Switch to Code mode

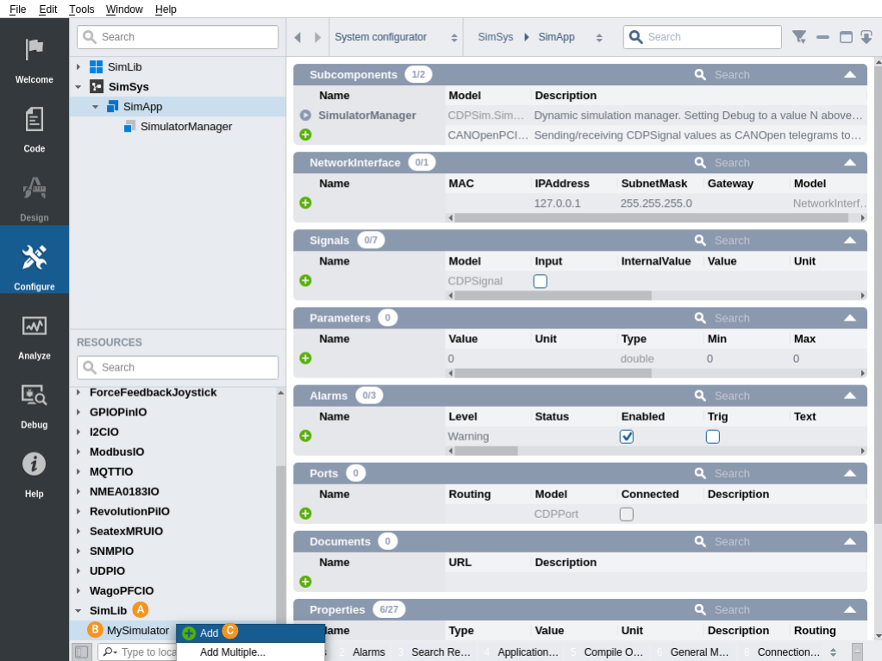(x=34, y=128)
